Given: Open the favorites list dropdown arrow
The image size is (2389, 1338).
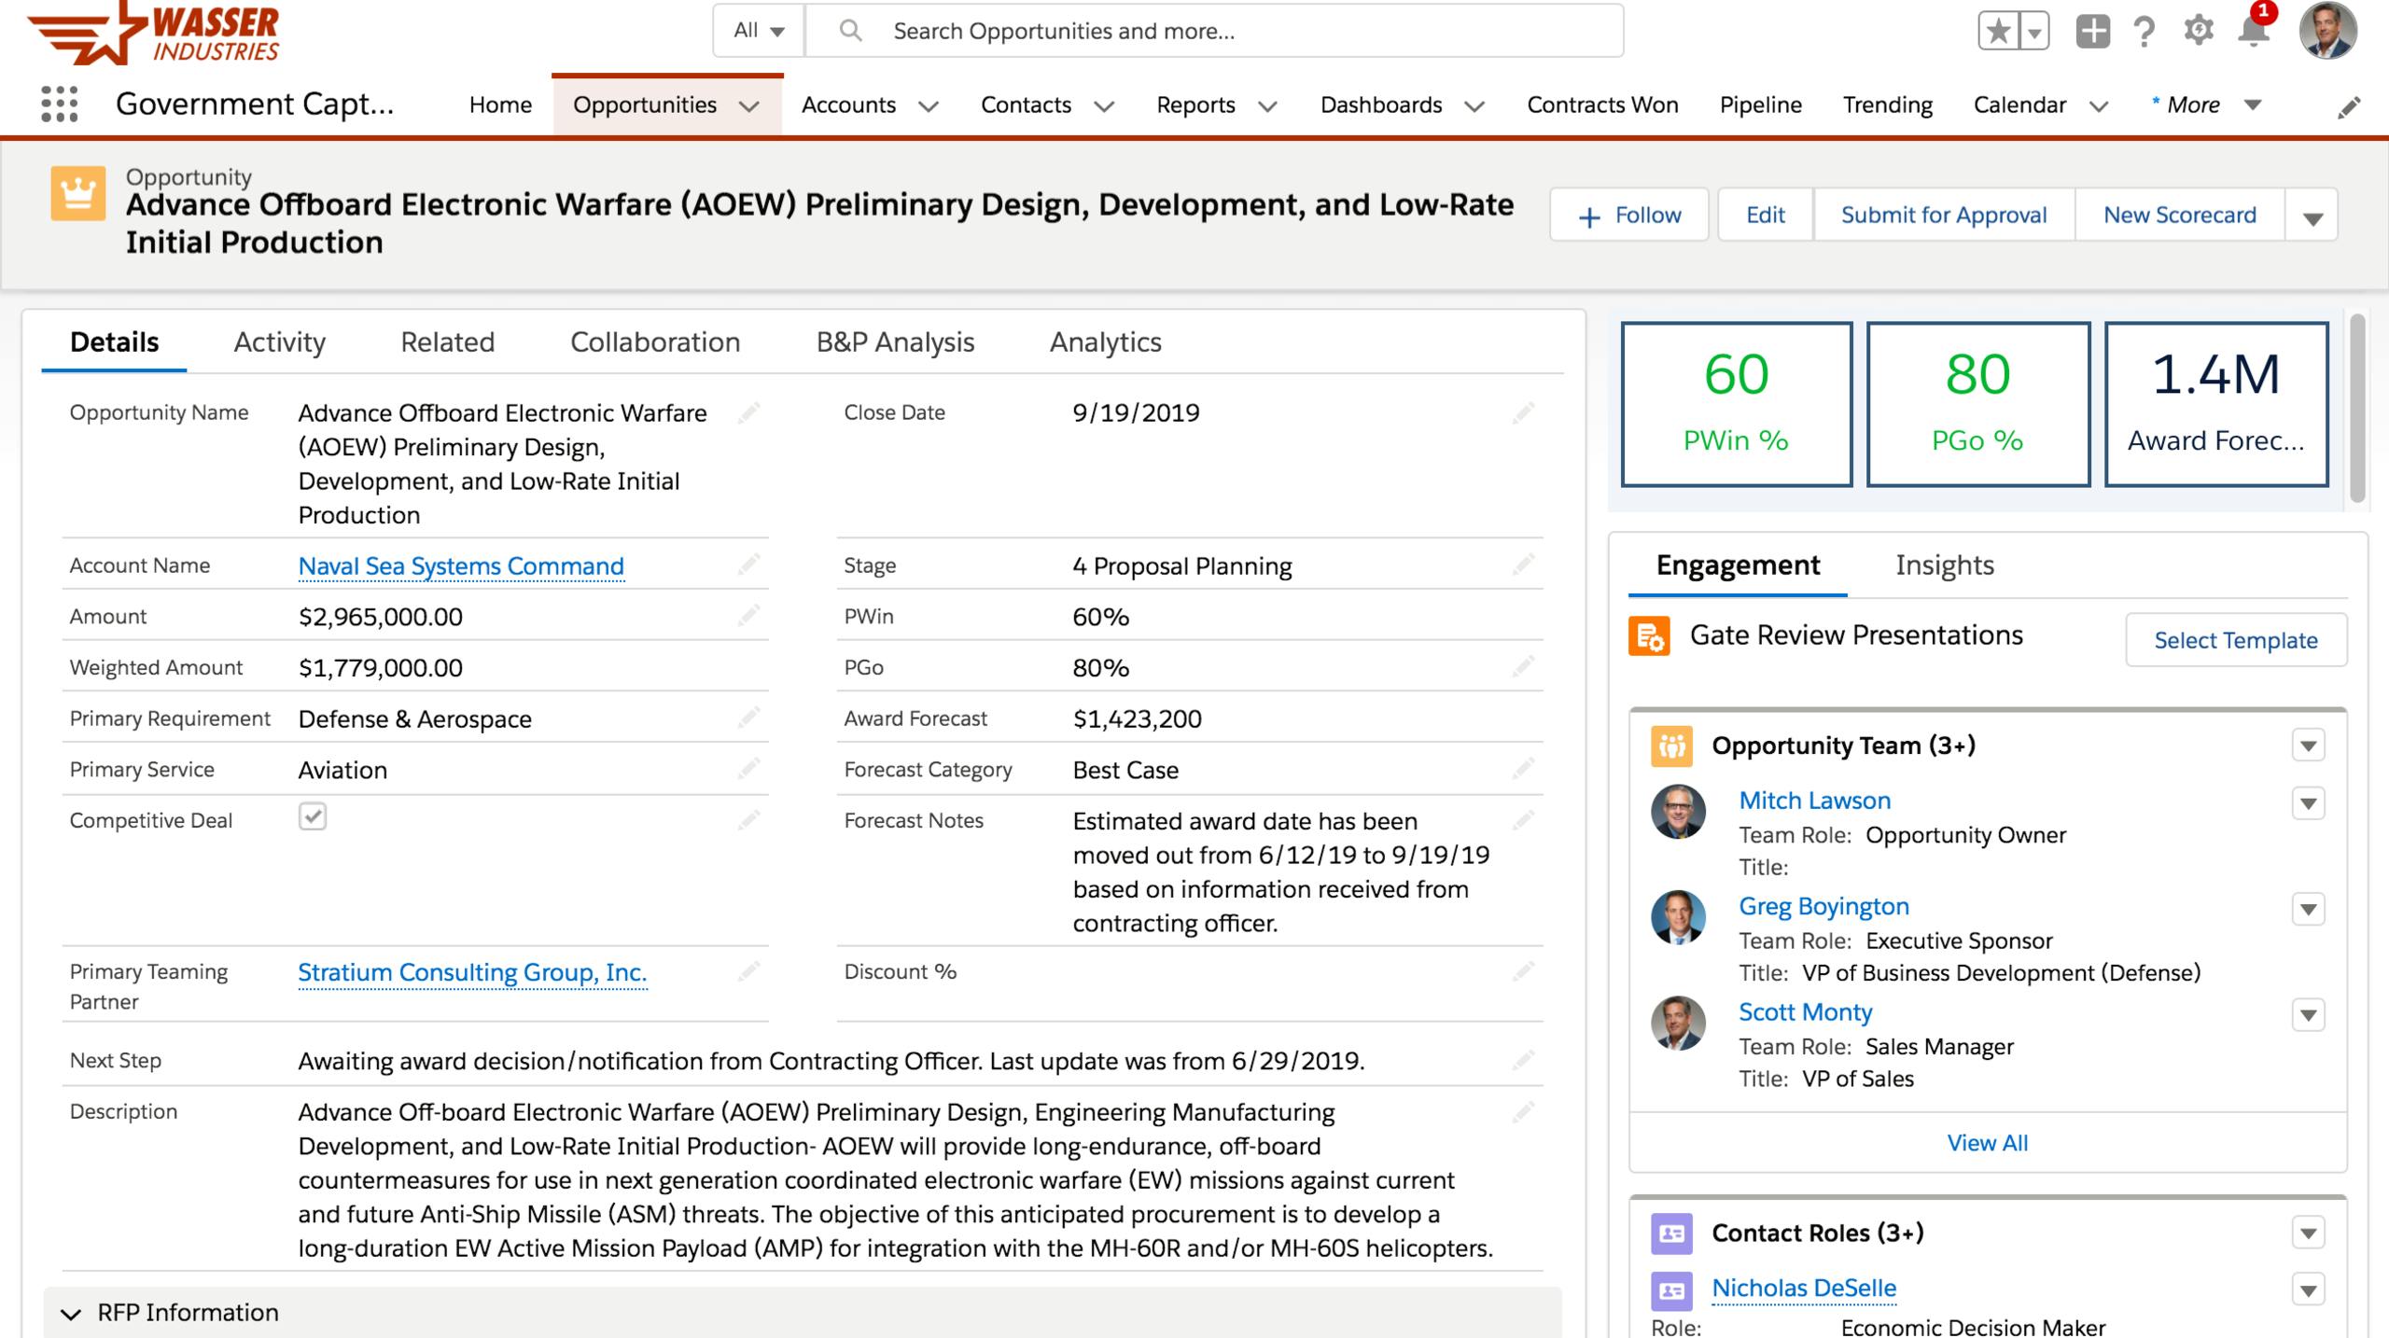Looking at the screenshot, I should [x=2034, y=32].
